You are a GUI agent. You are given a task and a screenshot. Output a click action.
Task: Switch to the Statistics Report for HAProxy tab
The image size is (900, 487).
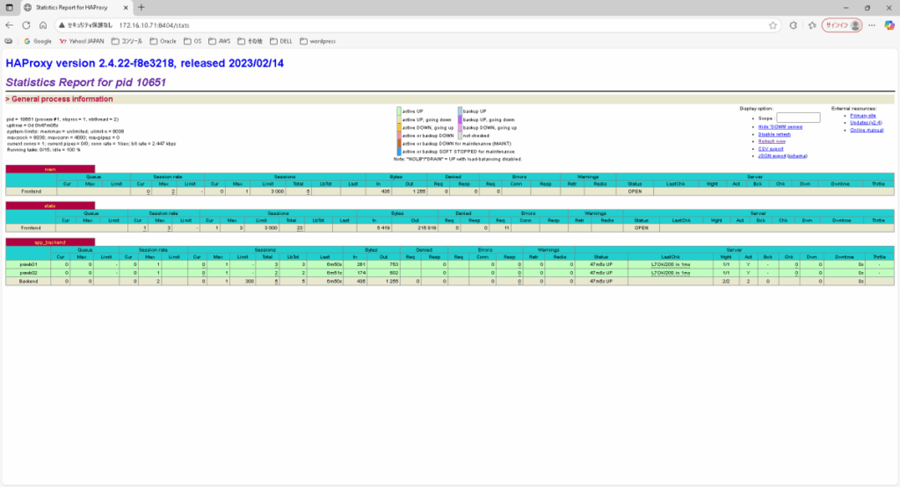coord(75,7)
